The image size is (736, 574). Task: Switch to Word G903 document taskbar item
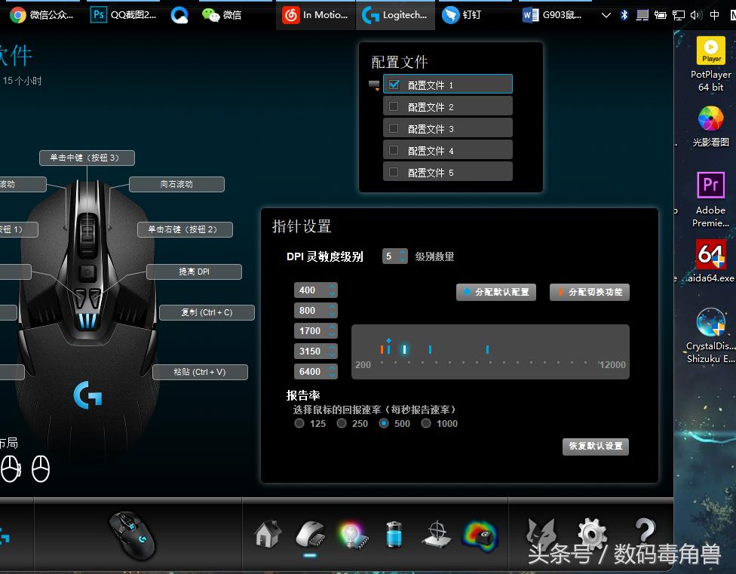pos(553,15)
